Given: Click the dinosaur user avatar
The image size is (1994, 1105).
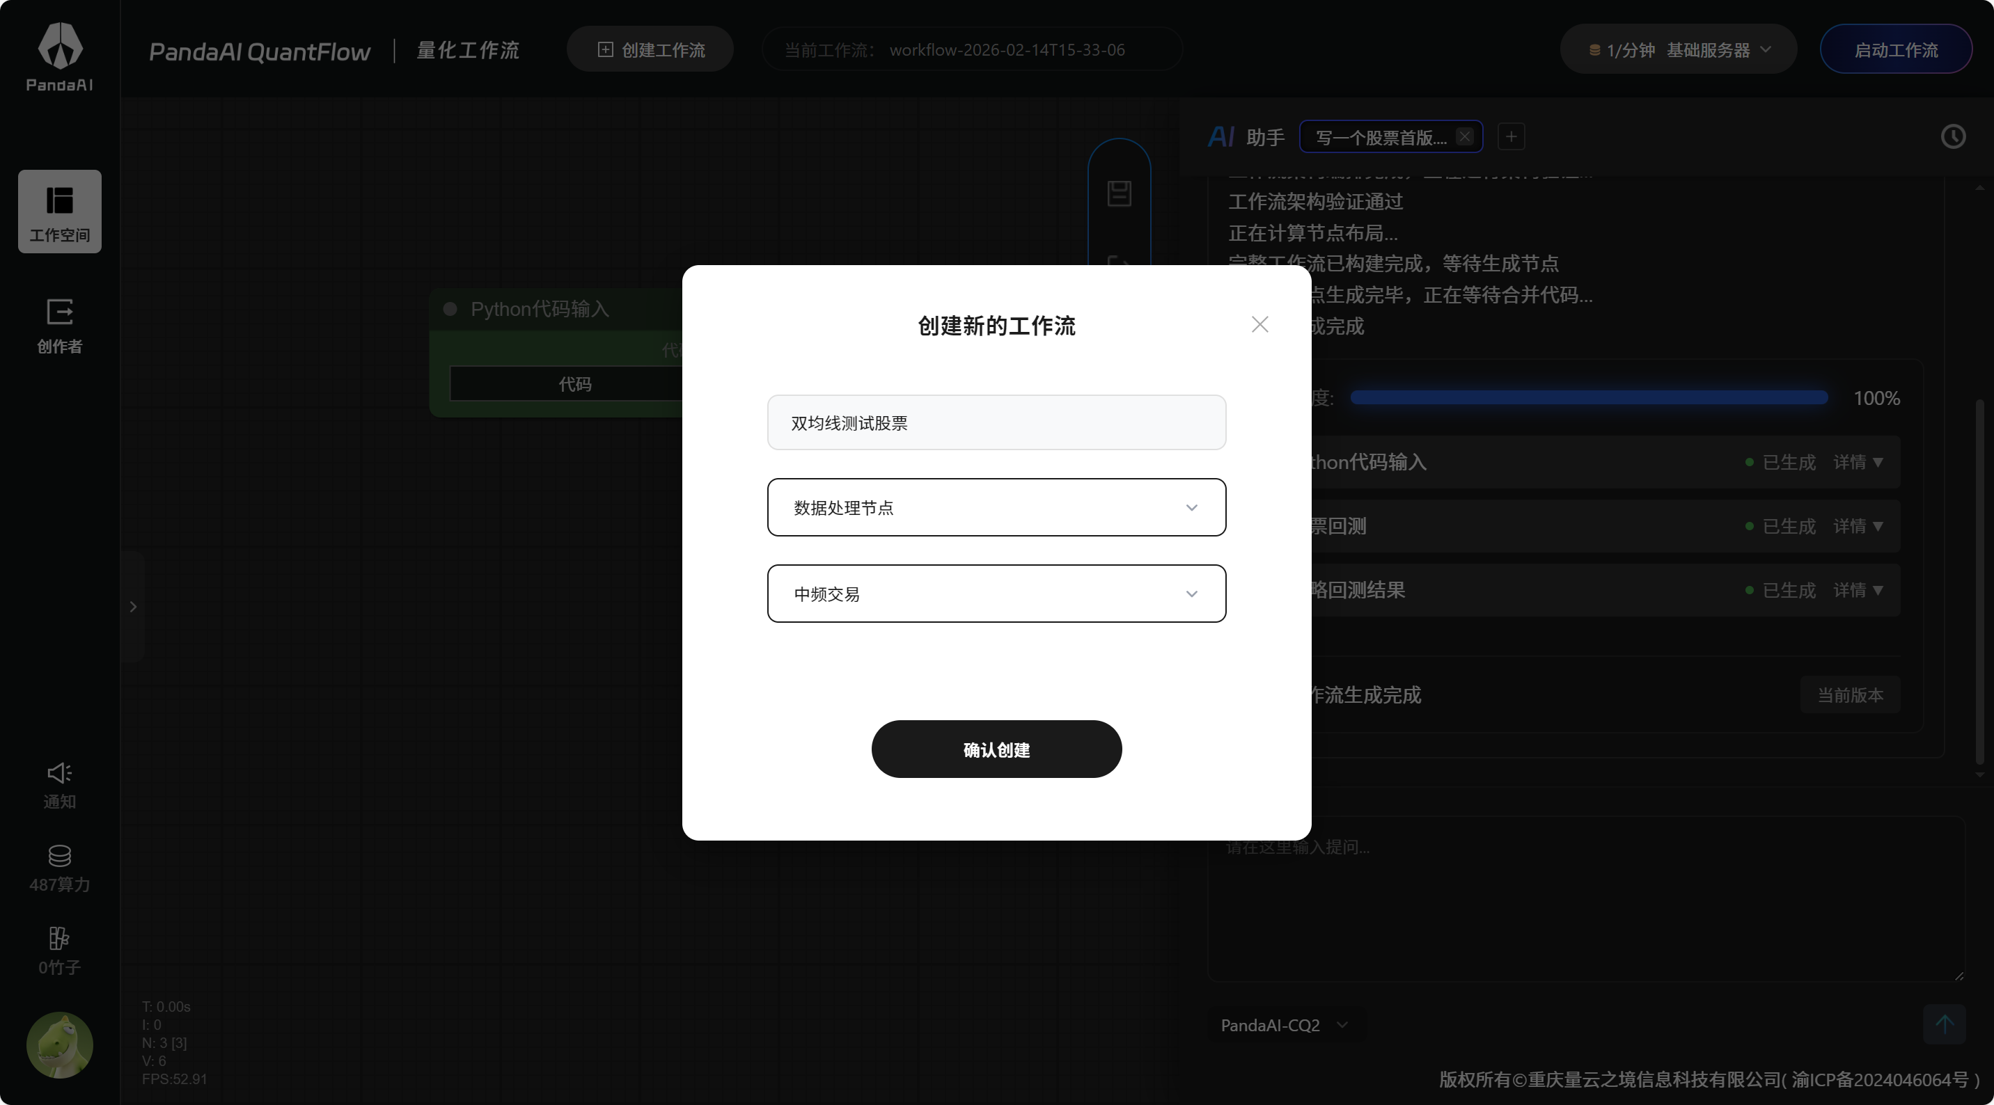Looking at the screenshot, I should 60,1044.
